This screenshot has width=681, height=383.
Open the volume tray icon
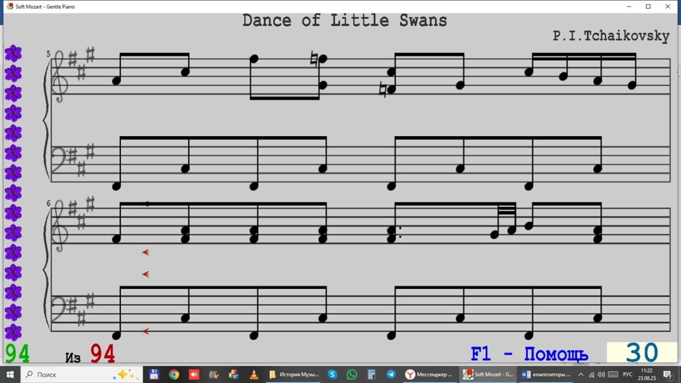(x=602, y=374)
